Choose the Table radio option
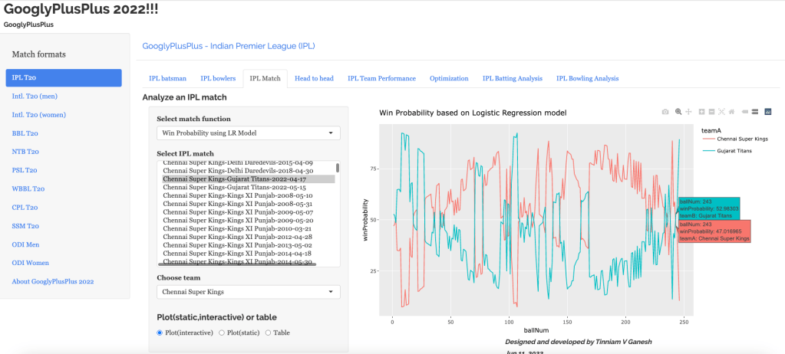Viewport: 785px width, 354px height. [x=268, y=333]
